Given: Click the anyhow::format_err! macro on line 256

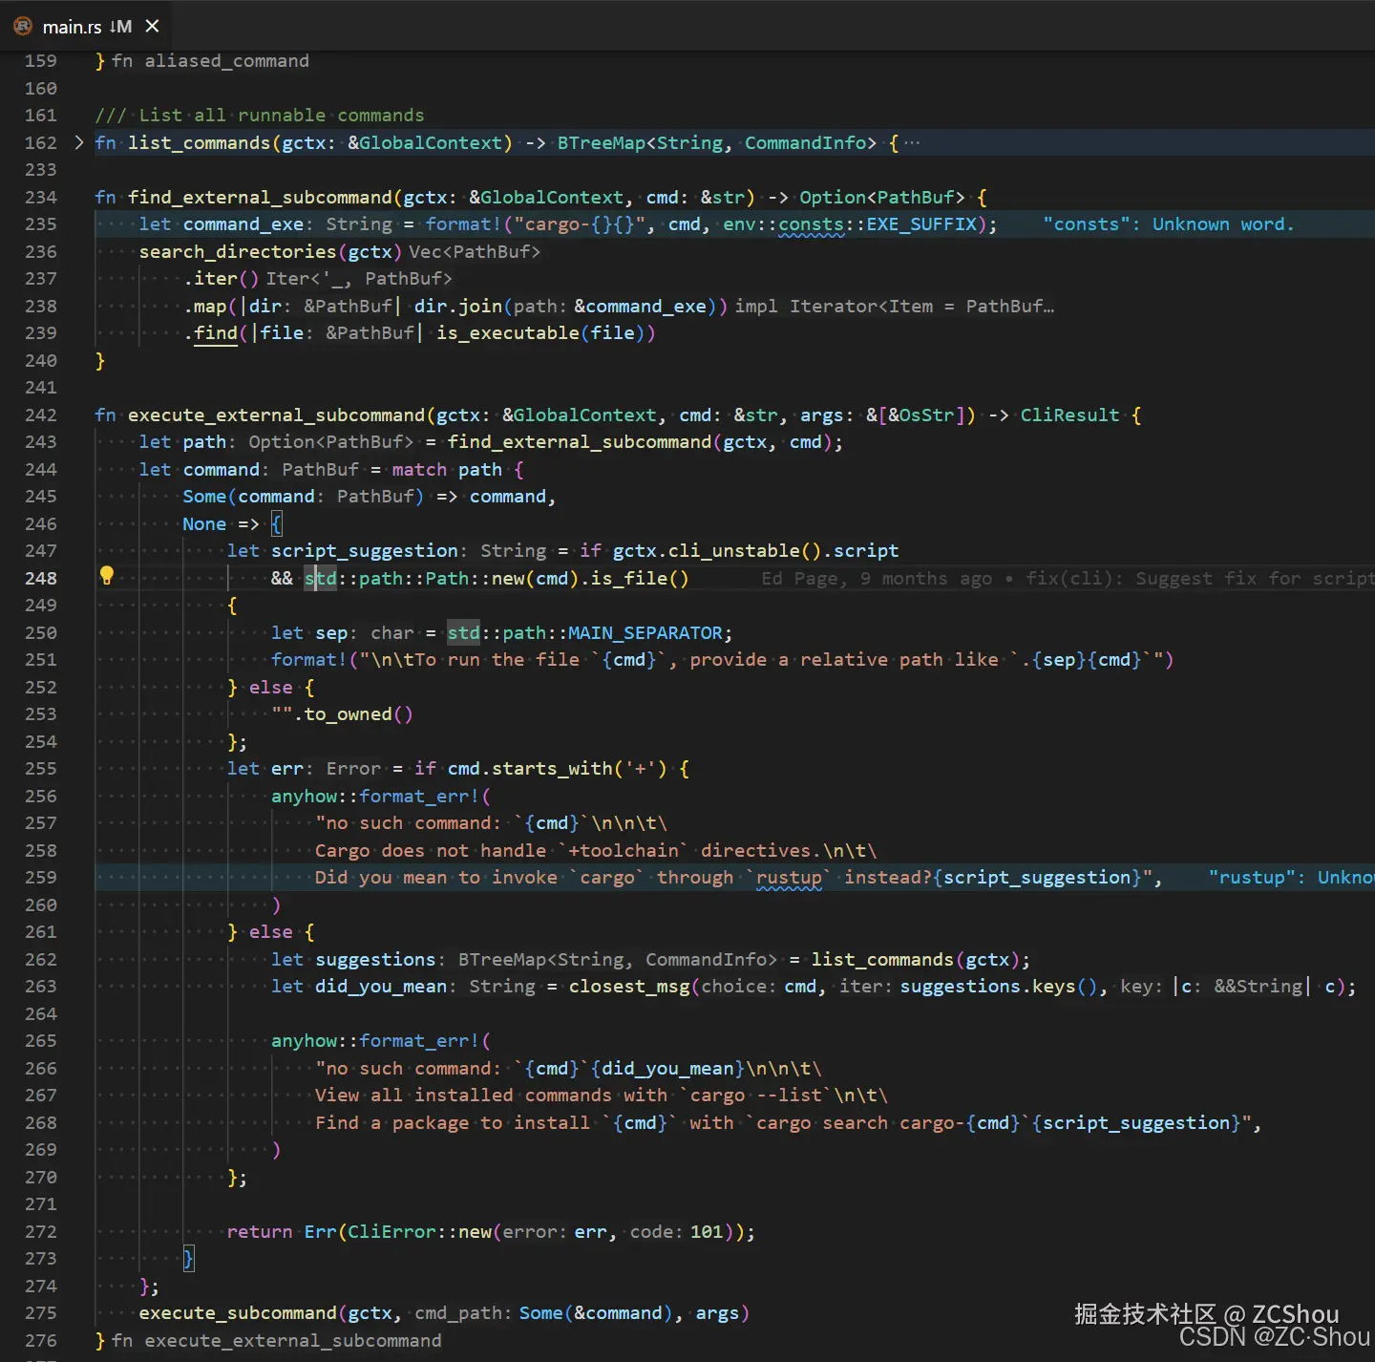Looking at the screenshot, I should tap(375, 797).
